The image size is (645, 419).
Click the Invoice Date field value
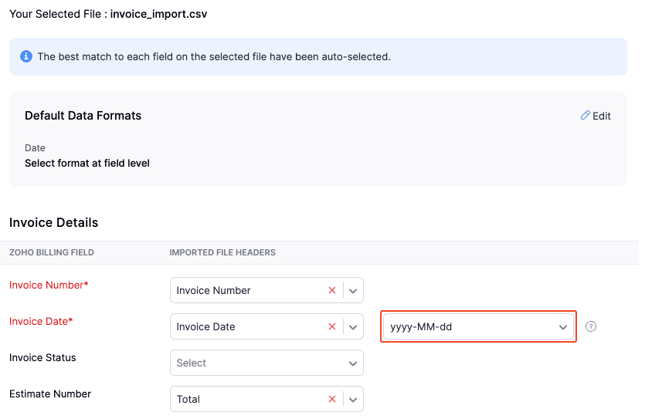coord(206,326)
